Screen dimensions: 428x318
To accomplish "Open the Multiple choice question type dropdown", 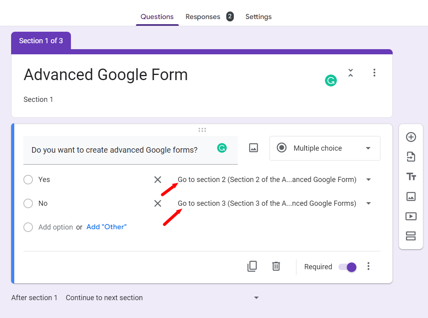I will click(325, 148).
